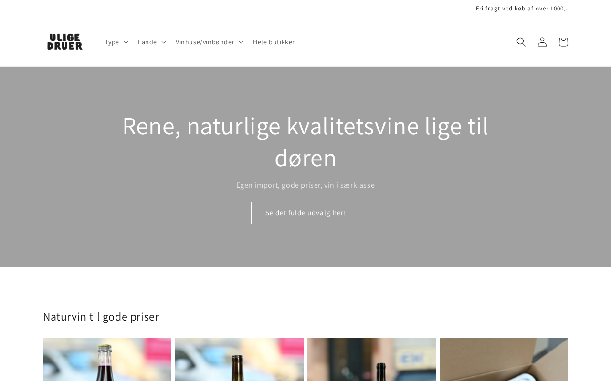This screenshot has width=611, height=381.
Task: Expand the Vinhuse/vinbønder dropdown menu
Action: coord(209,42)
